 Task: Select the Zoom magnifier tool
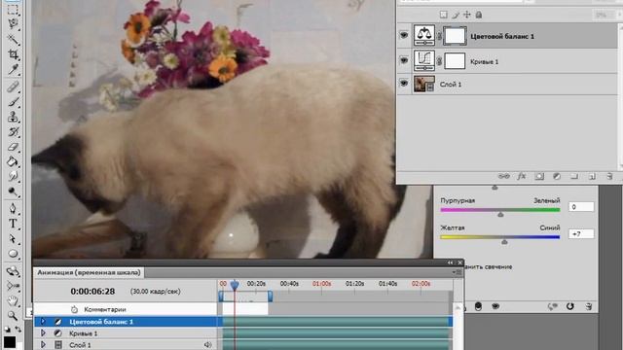pos(13,315)
